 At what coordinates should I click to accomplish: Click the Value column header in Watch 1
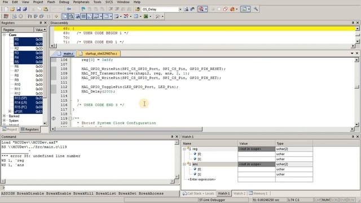(256, 143)
